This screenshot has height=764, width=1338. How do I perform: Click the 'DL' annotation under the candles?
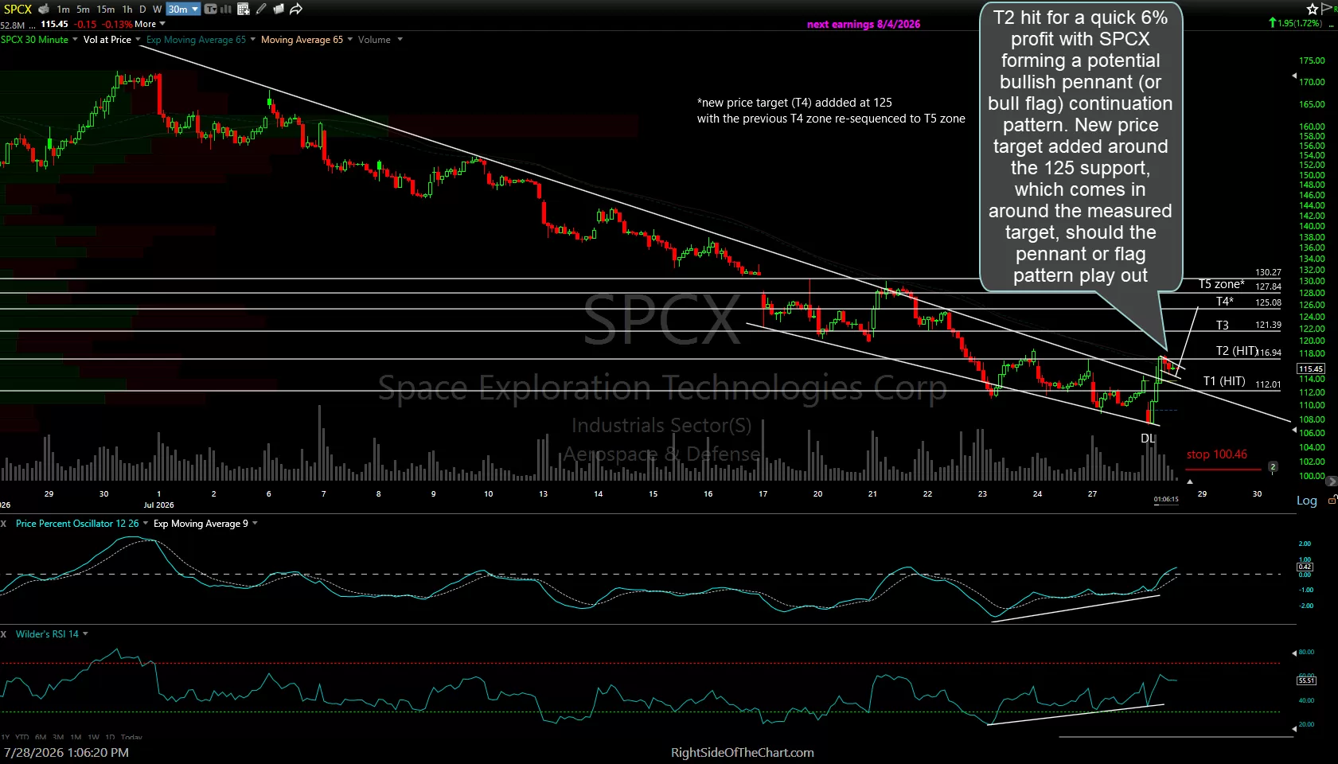1148,439
